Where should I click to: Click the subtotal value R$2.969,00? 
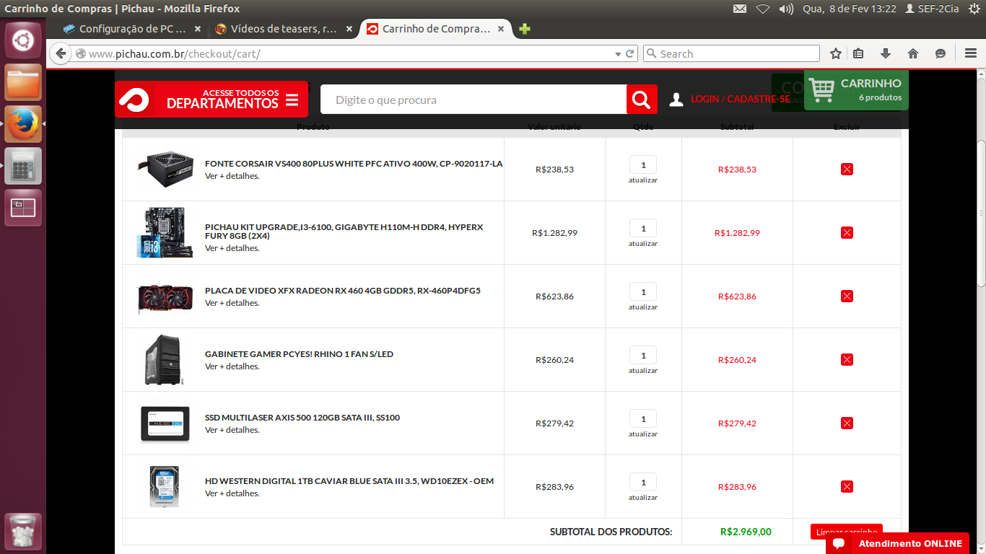pyautogui.click(x=746, y=532)
